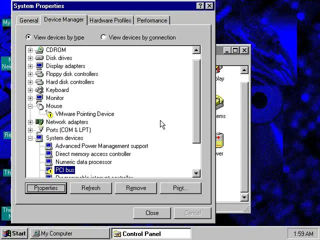
Task: Click device list scrollbar up arrow
Action: (196, 50)
